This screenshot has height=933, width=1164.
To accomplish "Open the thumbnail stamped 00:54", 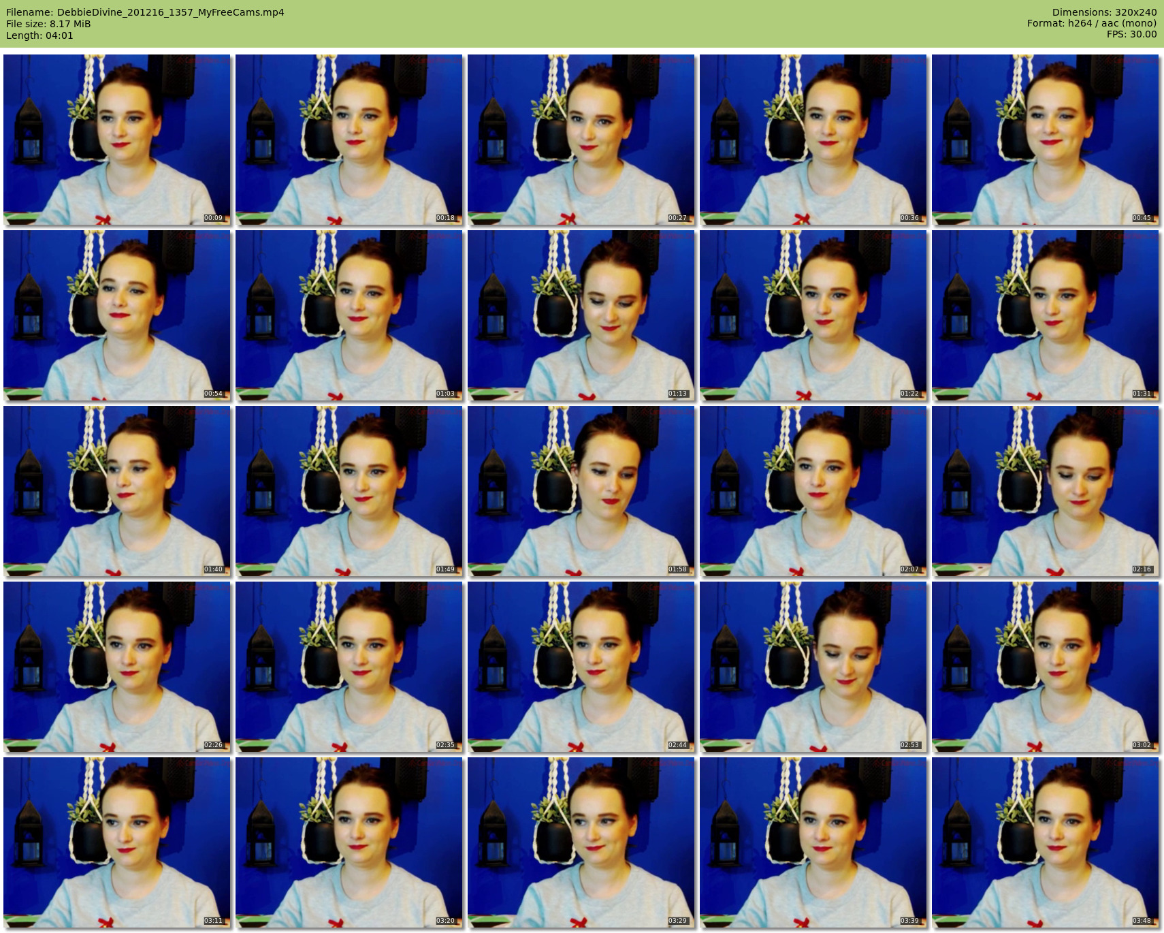I will click(117, 315).
